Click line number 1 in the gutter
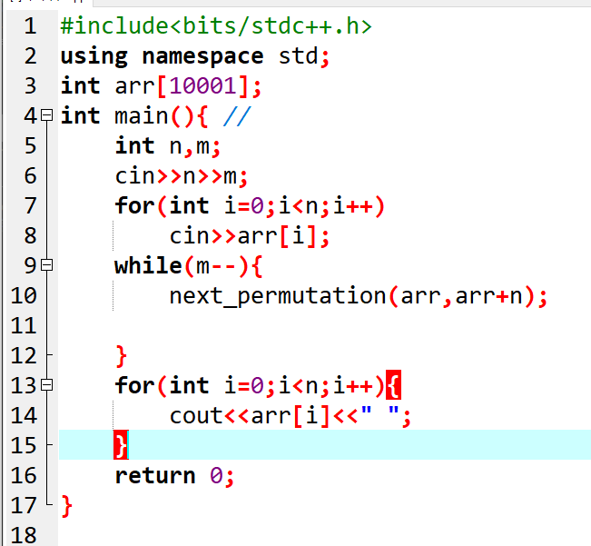The image size is (591, 546). click(29, 27)
